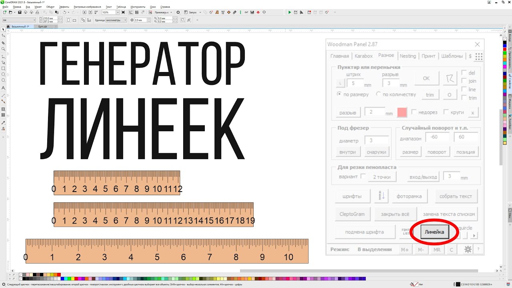The width and height of the screenshot is (512, 288).
Task: Click the фоторамка button
Action: click(x=410, y=196)
